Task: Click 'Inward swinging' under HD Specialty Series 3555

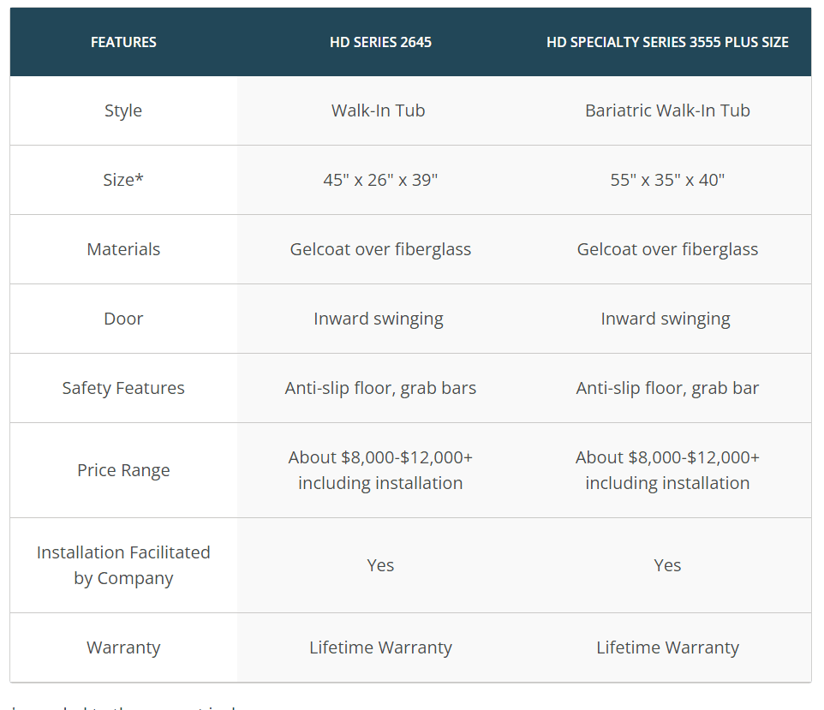Action: [666, 319]
